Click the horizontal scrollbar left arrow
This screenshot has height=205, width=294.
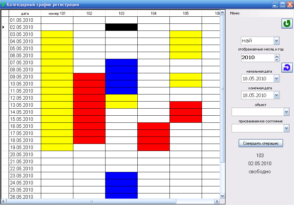4,201
